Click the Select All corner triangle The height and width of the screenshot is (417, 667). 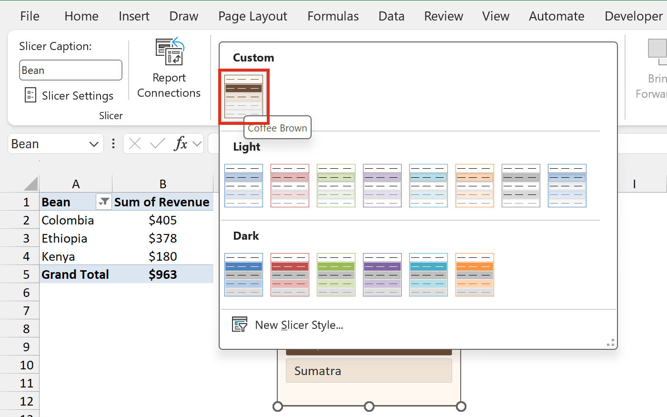(x=30, y=183)
